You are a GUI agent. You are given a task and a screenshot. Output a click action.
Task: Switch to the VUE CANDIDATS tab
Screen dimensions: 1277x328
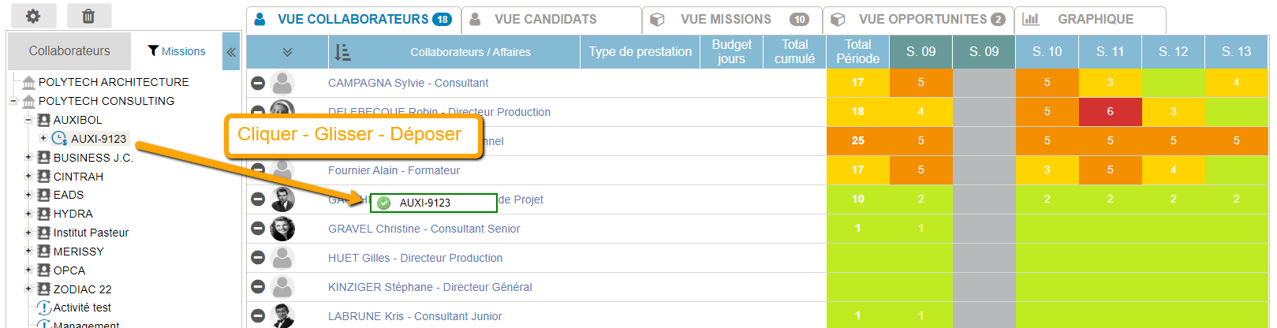(545, 19)
